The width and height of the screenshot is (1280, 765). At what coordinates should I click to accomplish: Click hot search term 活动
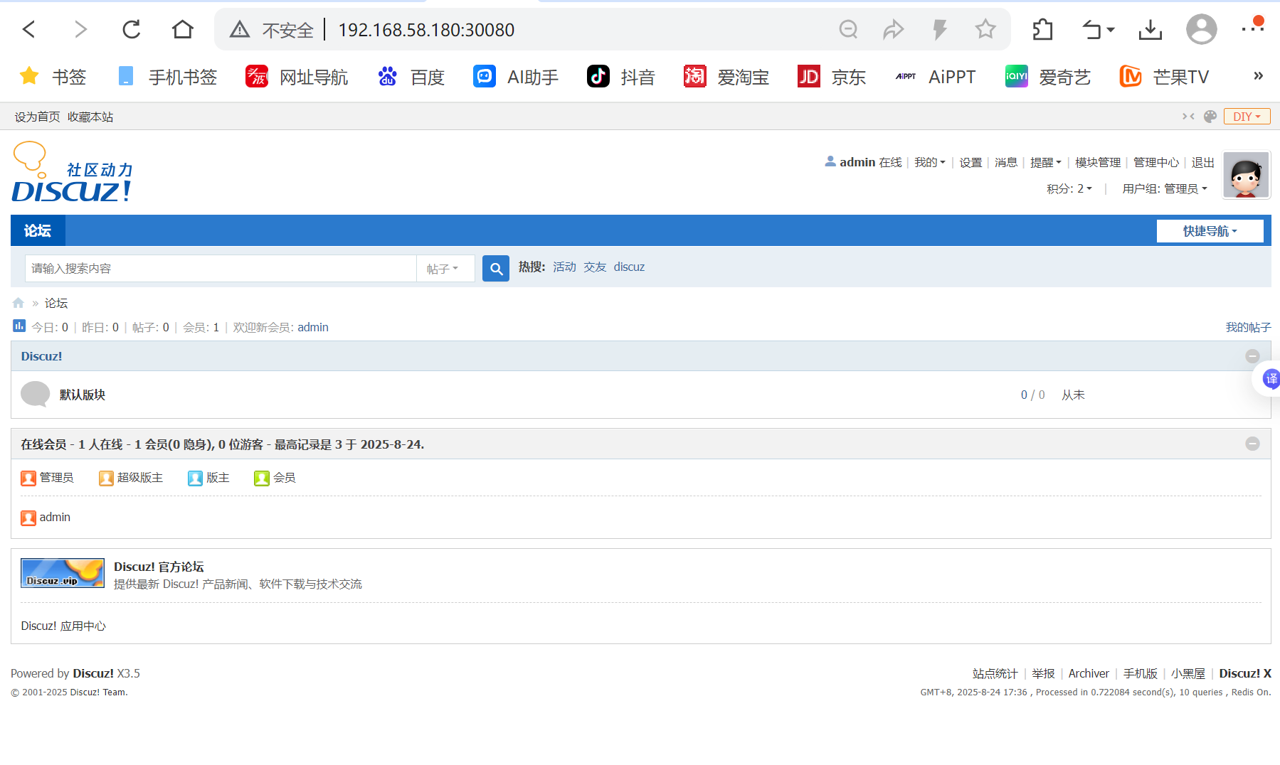(x=564, y=267)
